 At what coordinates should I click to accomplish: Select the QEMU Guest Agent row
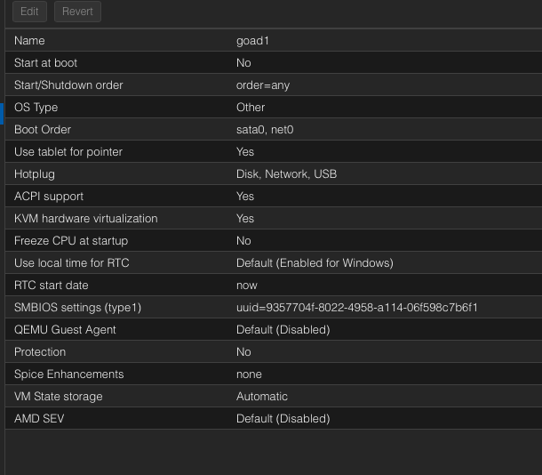tap(267, 330)
